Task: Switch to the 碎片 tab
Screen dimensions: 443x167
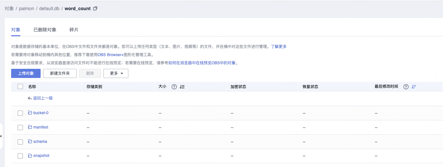Action: (74, 30)
